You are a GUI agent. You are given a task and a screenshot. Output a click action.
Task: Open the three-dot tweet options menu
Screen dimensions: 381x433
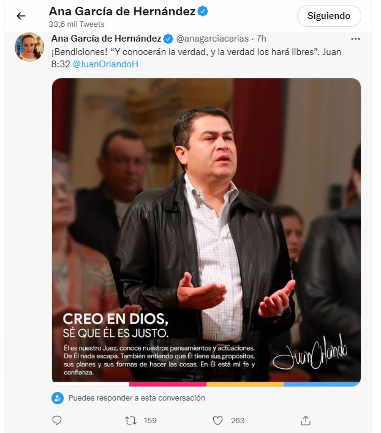click(x=355, y=39)
